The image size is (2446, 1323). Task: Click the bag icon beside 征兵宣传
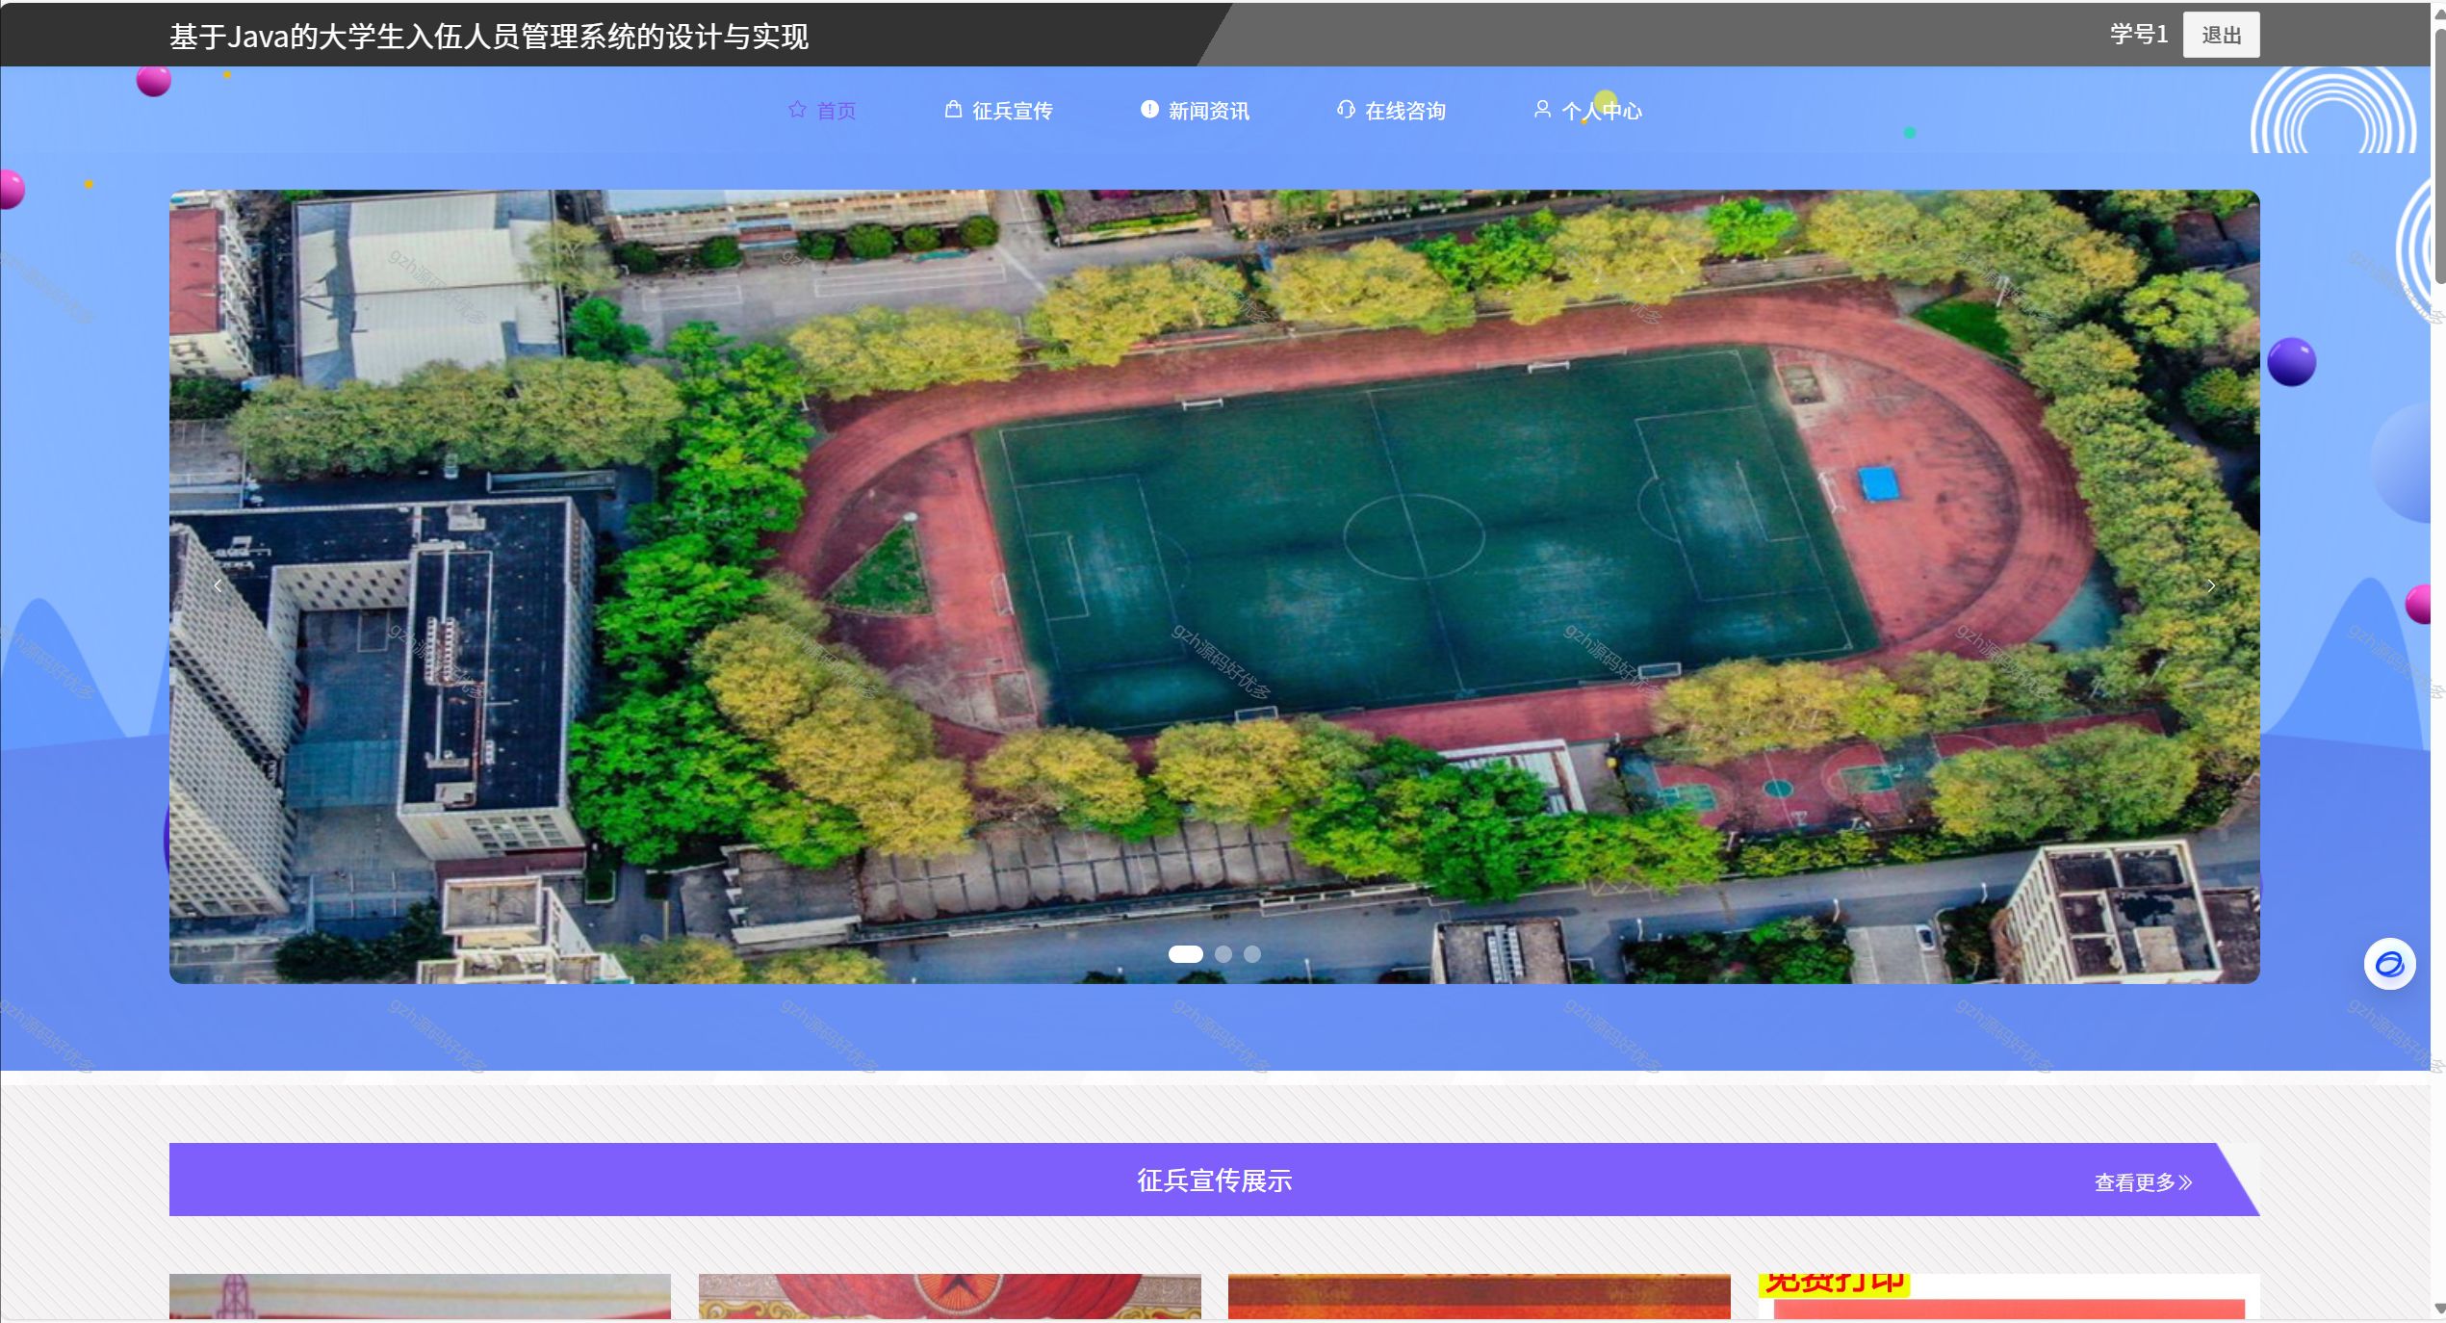(x=953, y=110)
